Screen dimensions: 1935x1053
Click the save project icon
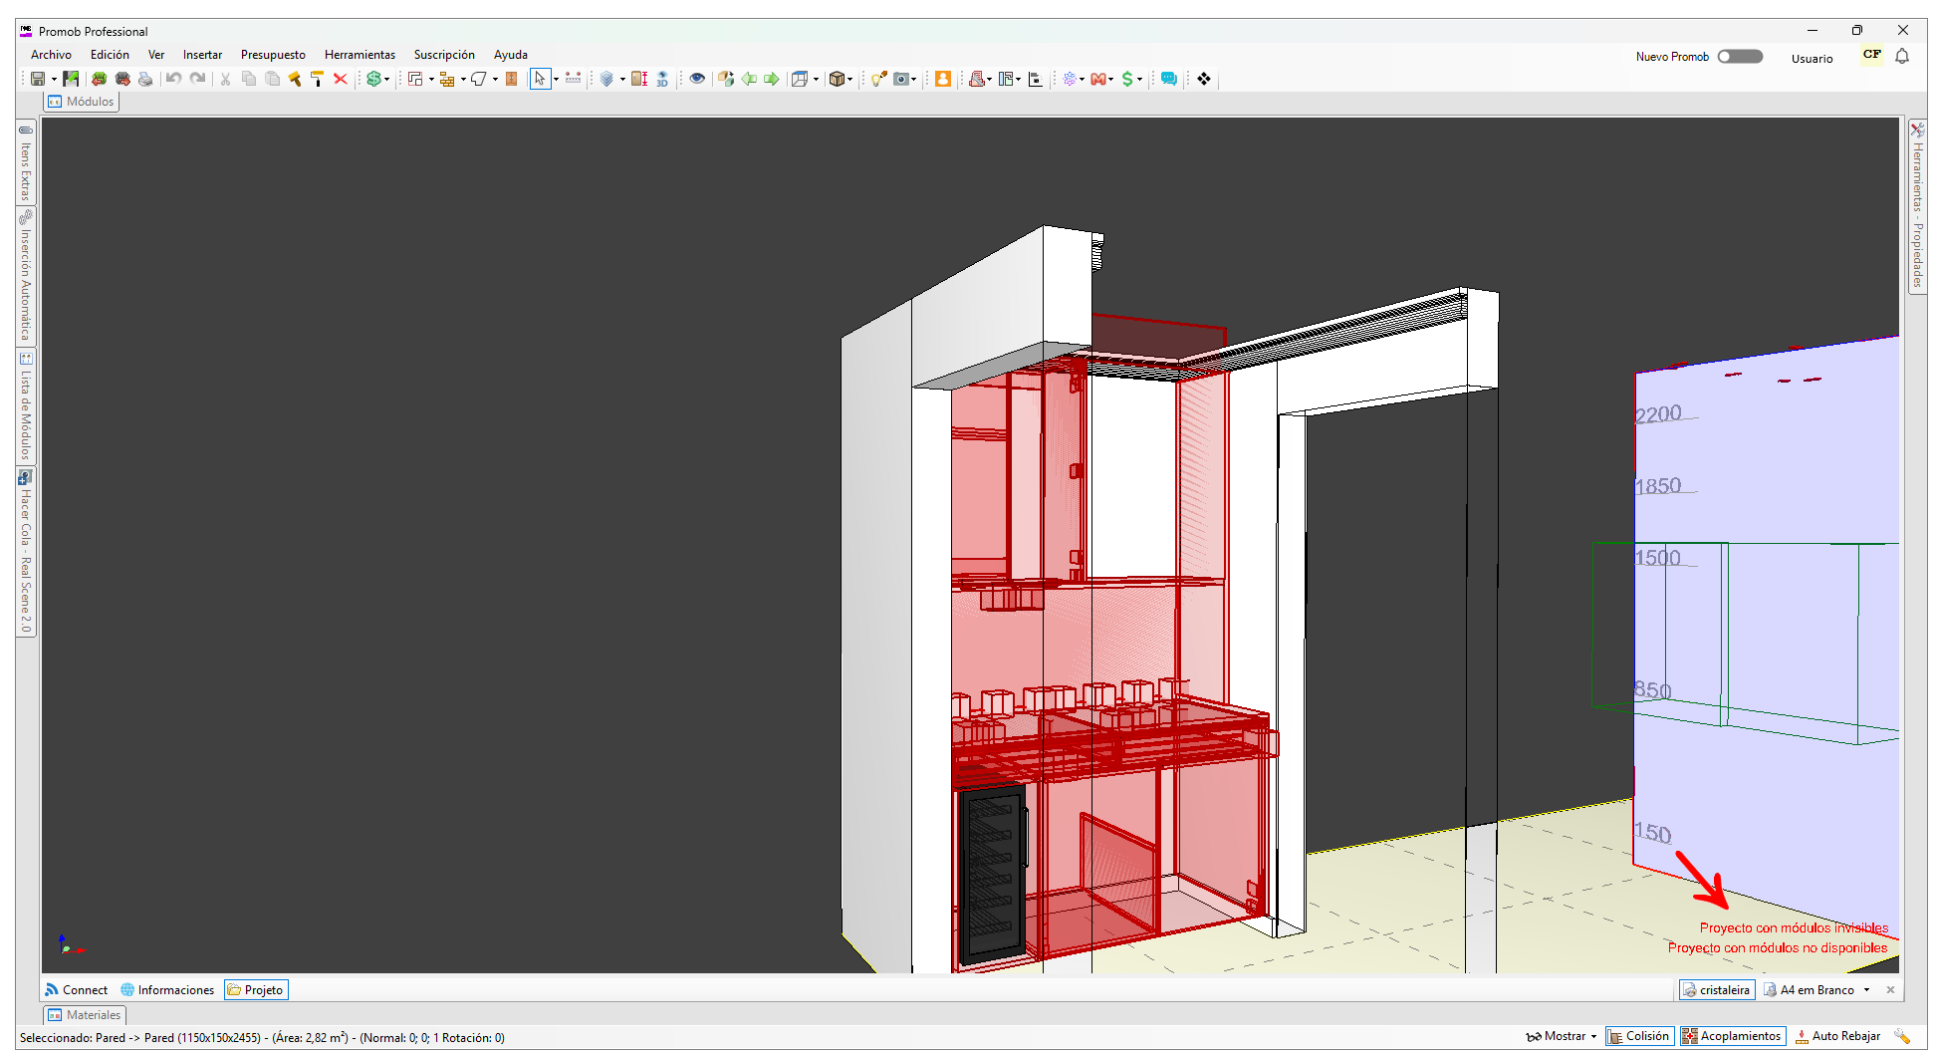(38, 79)
